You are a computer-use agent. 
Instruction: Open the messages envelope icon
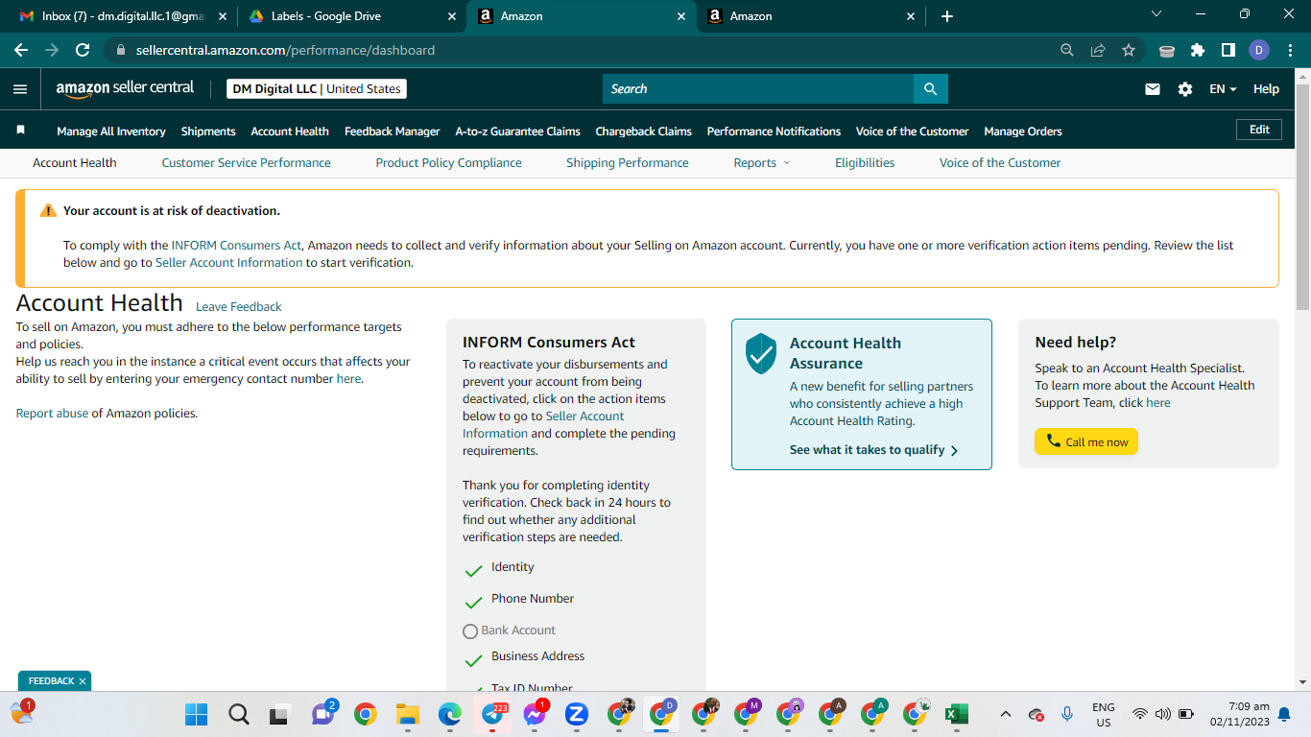tap(1153, 89)
